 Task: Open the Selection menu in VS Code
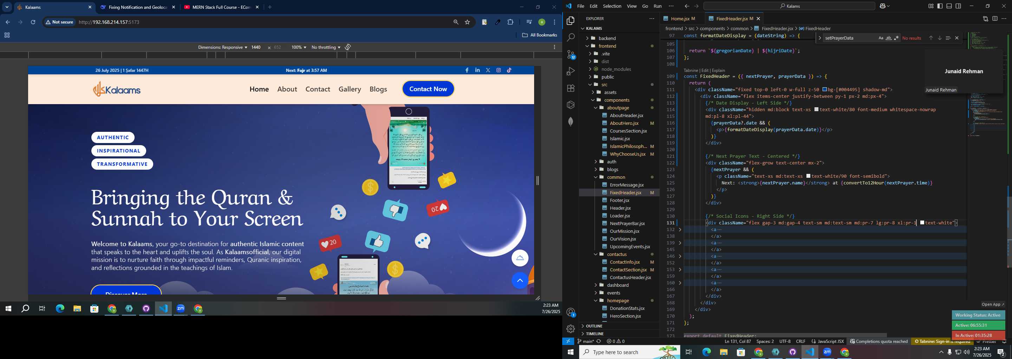[x=612, y=6]
